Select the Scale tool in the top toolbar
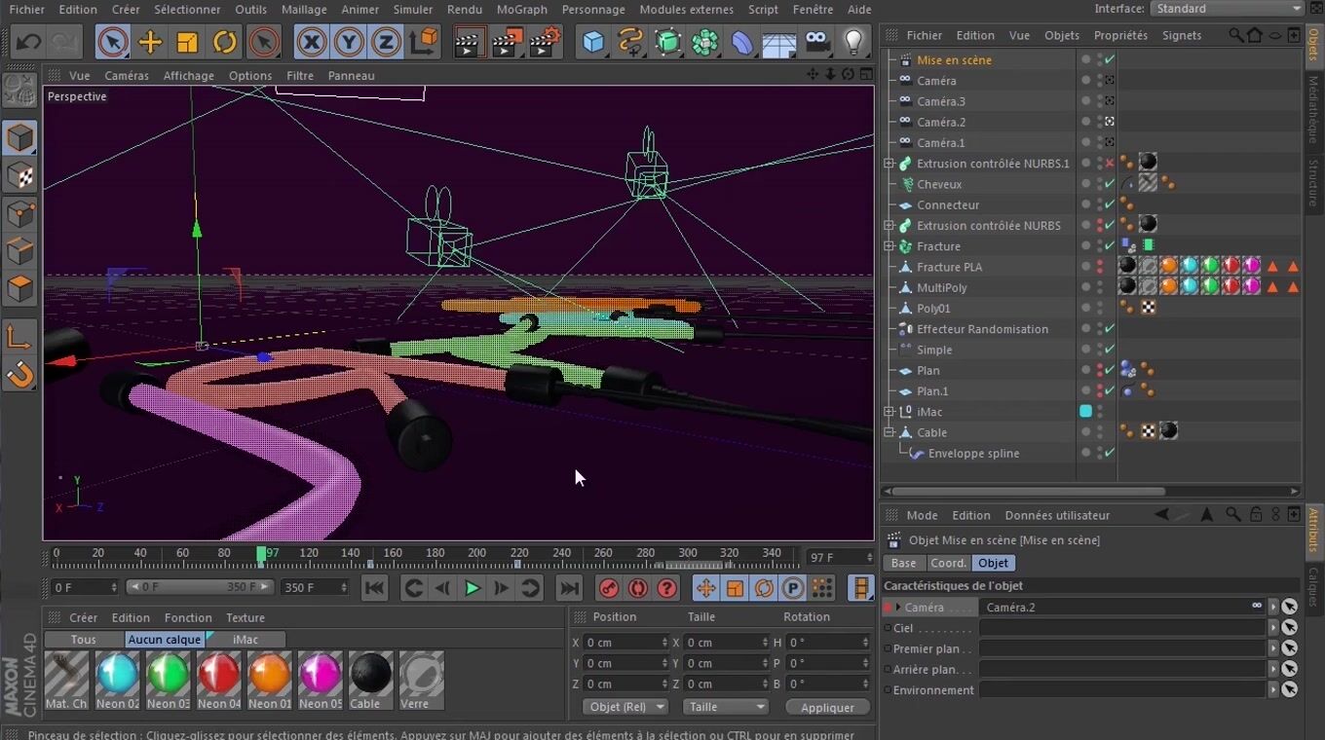Image resolution: width=1325 pixels, height=740 pixels. pos(187,42)
